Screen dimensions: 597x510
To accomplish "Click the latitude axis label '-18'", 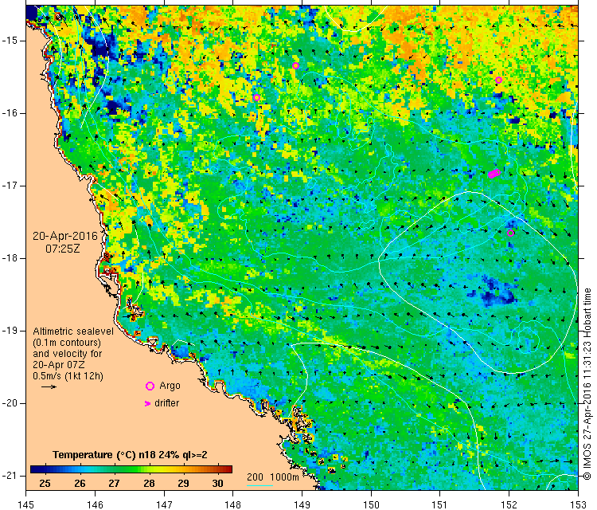I will coord(9,258).
